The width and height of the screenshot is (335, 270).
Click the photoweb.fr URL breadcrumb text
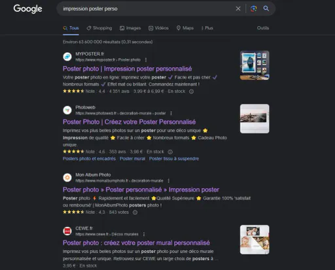tap(120, 113)
